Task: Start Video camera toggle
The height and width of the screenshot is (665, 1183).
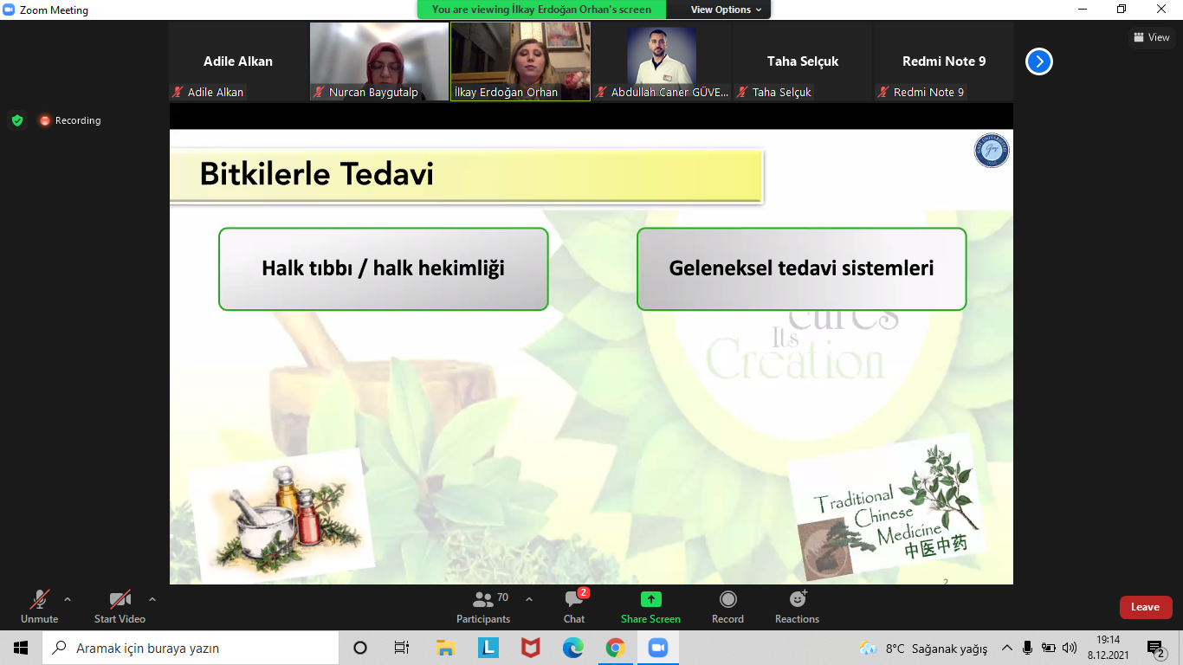Action: [120, 606]
